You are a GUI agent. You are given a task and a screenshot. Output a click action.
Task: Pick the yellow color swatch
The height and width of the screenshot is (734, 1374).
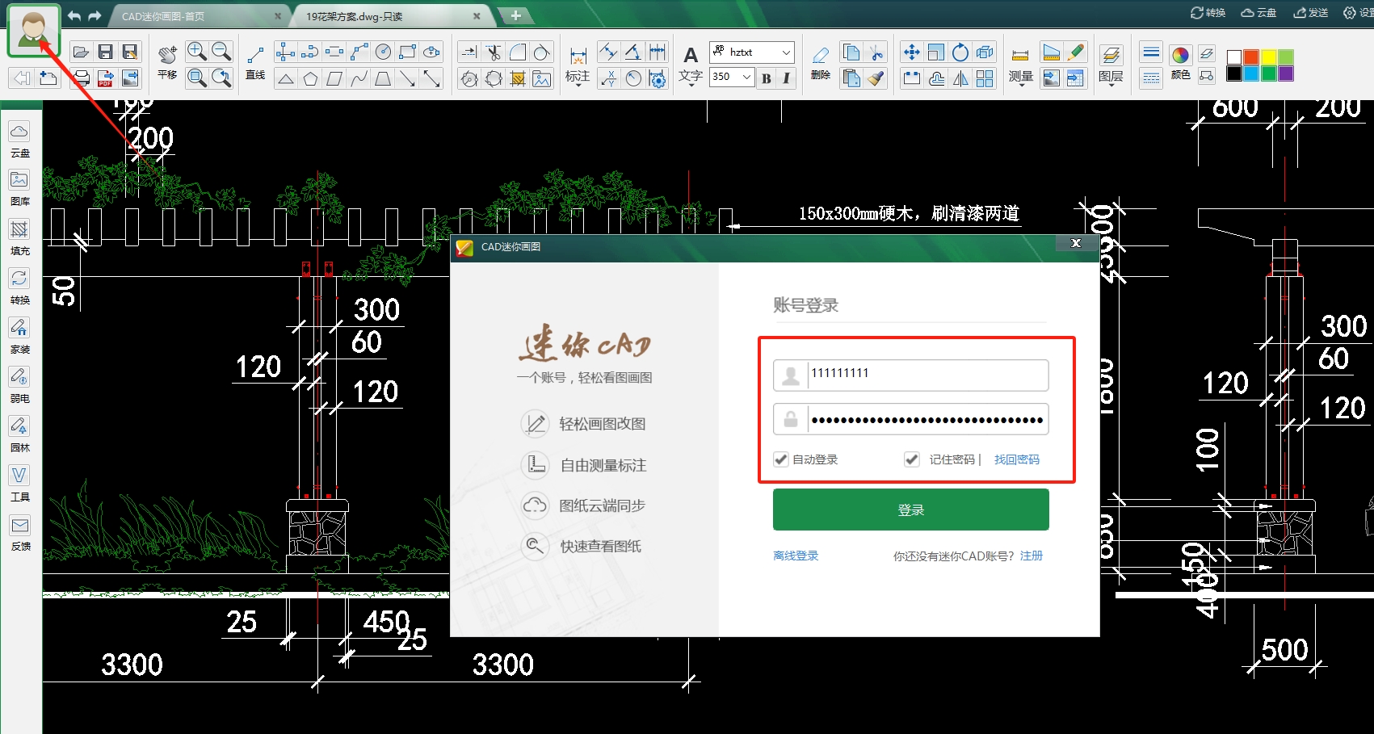[x=1268, y=57]
